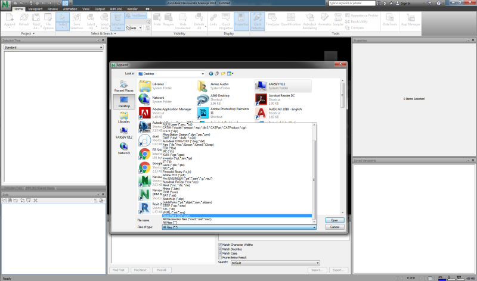The height and width of the screenshot is (281, 477).
Task: Open the Sets dropdown in ribbon
Action: (x=134, y=28)
